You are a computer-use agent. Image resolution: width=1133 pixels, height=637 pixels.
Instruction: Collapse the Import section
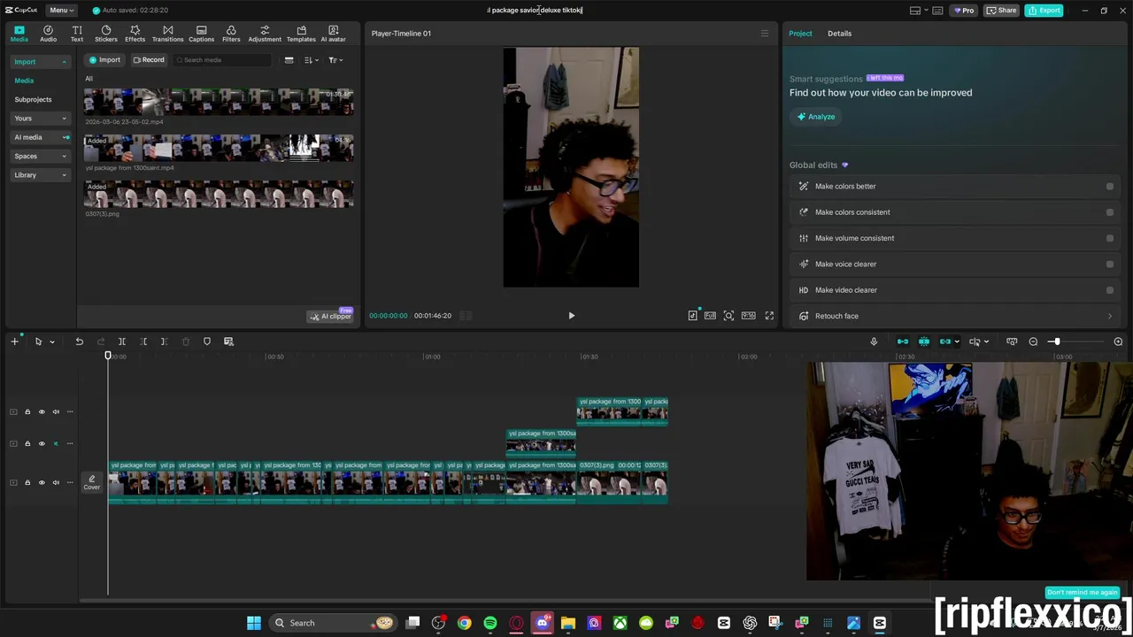(x=40, y=62)
